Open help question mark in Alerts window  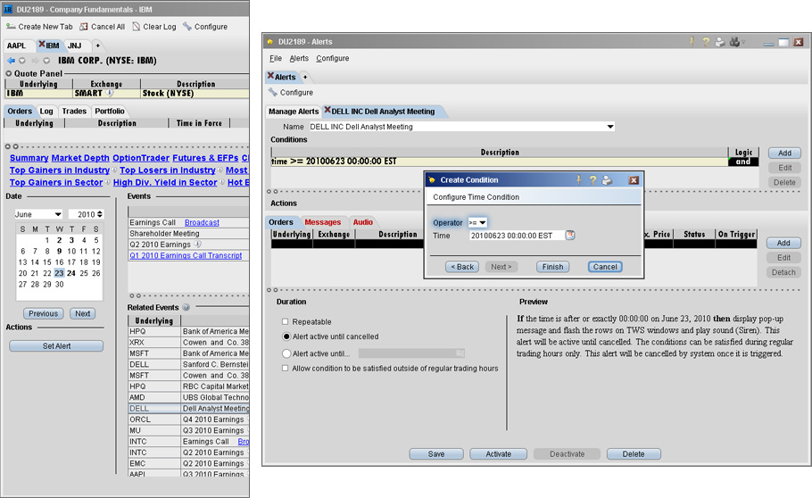tap(705, 42)
